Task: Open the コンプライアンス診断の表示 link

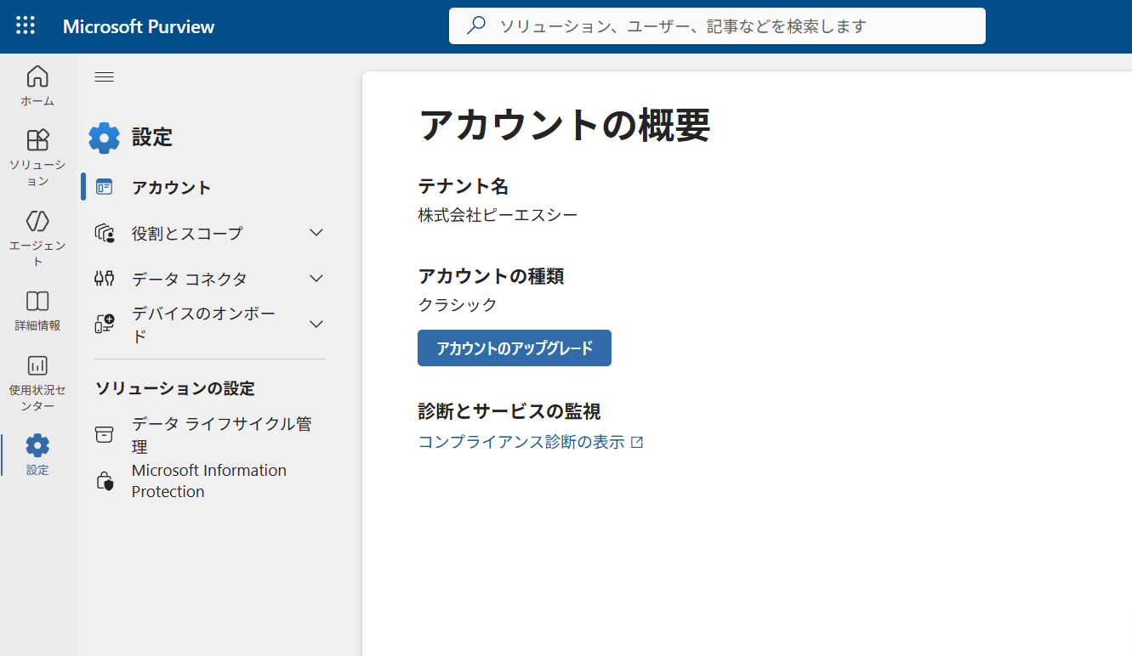Action: (x=521, y=442)
